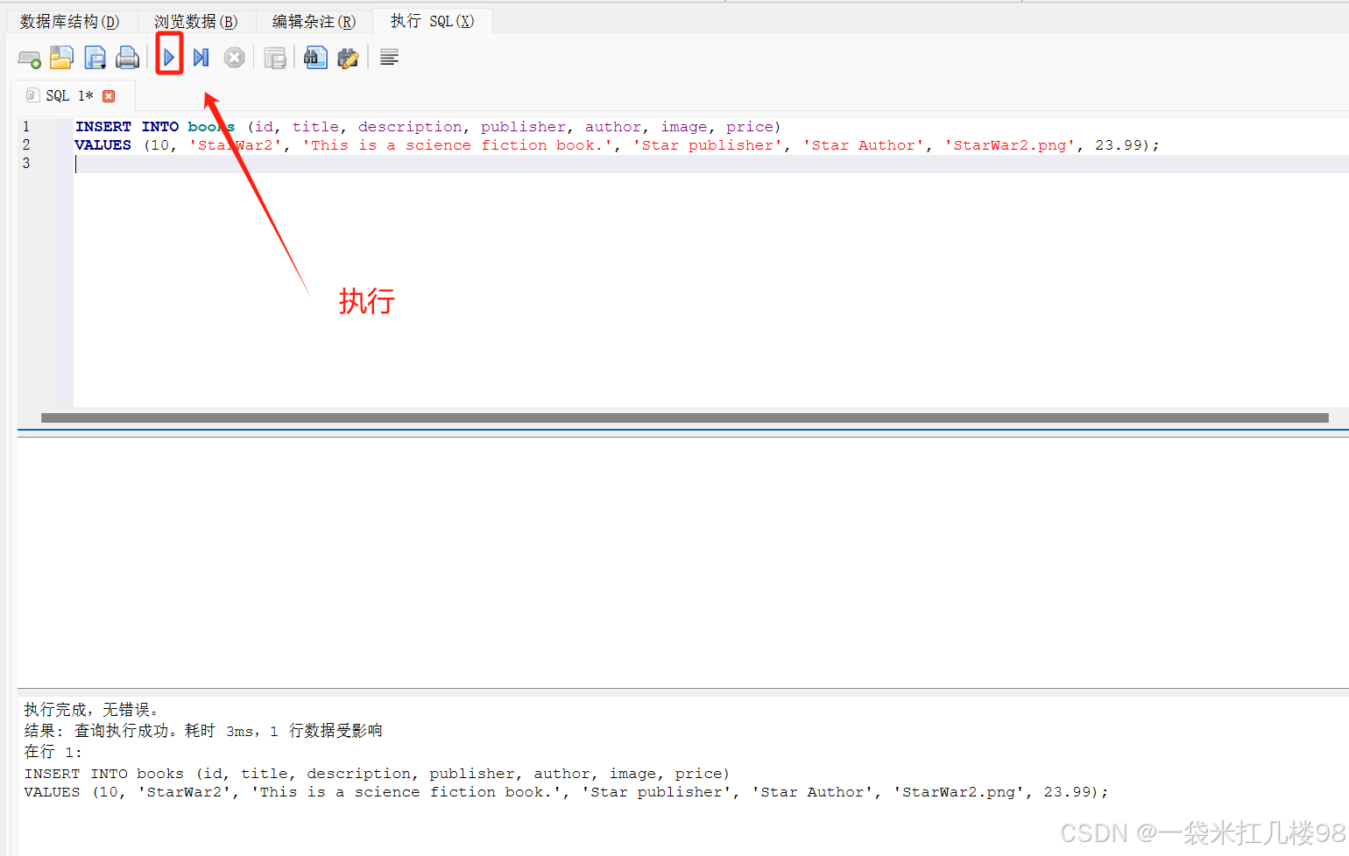This screenshot has height=856, width=1349.
Task: Click the disabled stop execution icon
Action: coord(234,58)
